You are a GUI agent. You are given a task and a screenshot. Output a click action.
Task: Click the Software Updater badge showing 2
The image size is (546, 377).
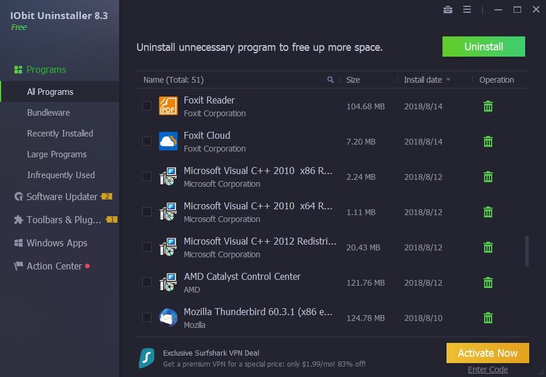(x=106, y=197)
